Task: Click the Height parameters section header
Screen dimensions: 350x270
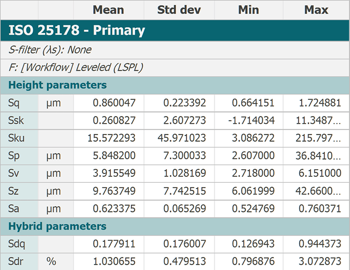Action: [x=175, y=85]
